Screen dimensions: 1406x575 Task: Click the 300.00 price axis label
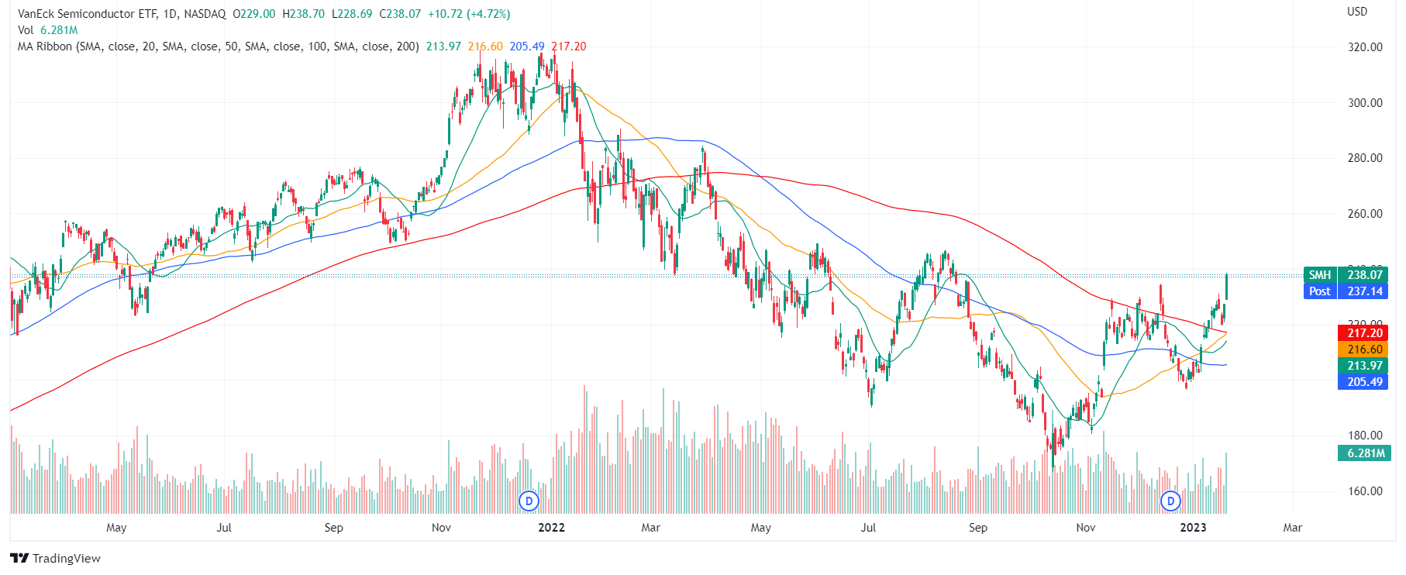[1365, 103]
